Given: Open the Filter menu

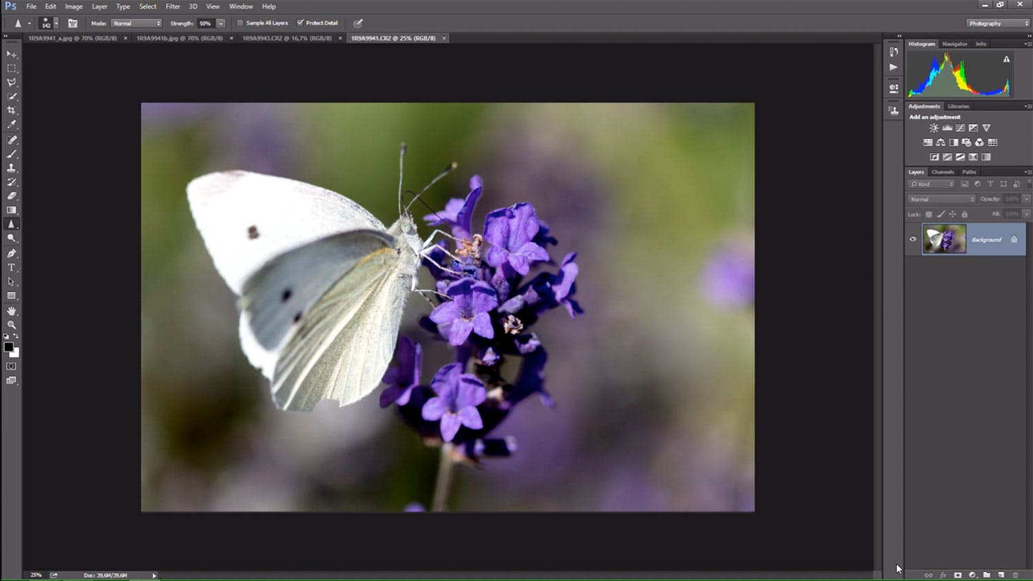Looking at the screenshot, I should coord(173,6).
